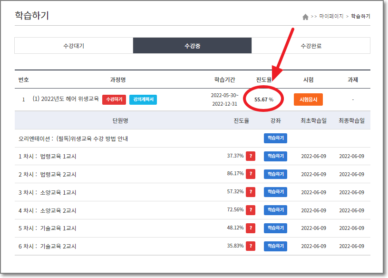Click the overall progress 55.67 % value
Screen dimensions: 388x278
coord(264,99)
